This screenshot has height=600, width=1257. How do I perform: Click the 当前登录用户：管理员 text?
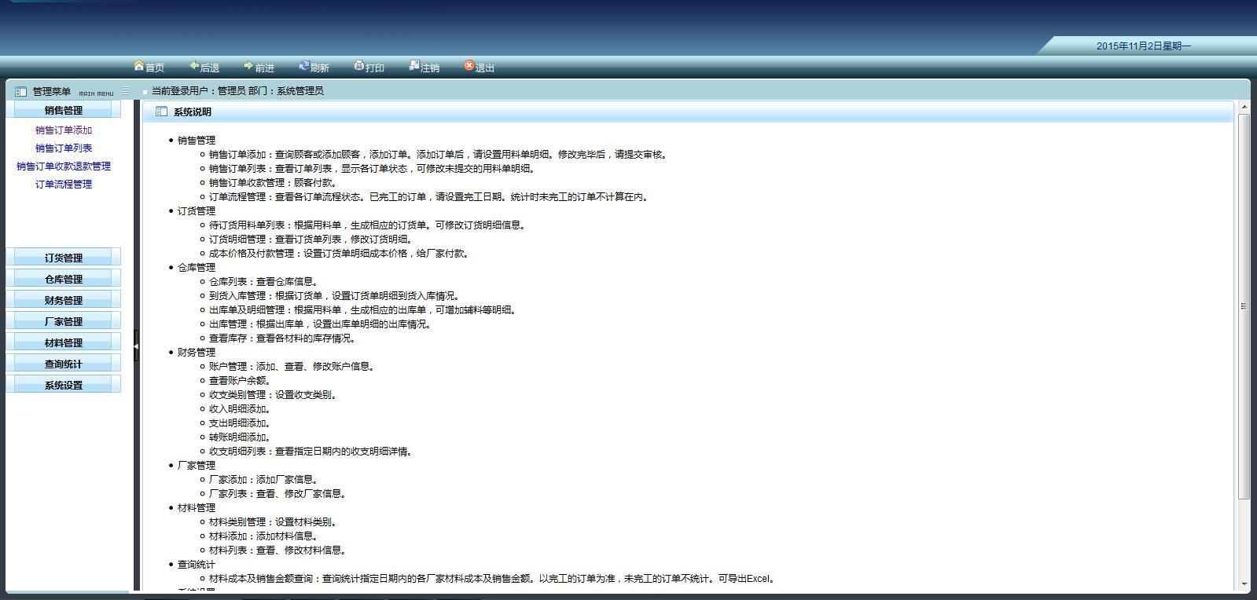(x=199, y=91)
